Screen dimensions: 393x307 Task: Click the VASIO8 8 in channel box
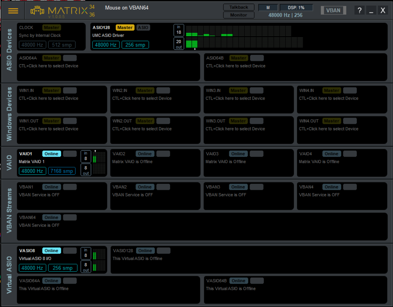(x=86, y=253)
